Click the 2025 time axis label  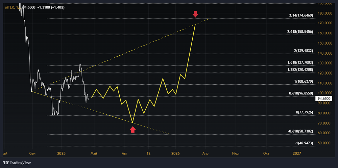[x=61, y=153]
